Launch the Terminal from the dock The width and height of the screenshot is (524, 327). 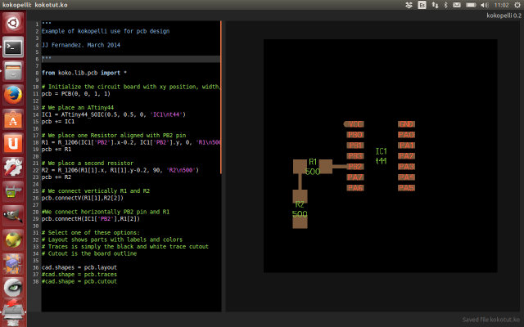click(x=13, y=47)
